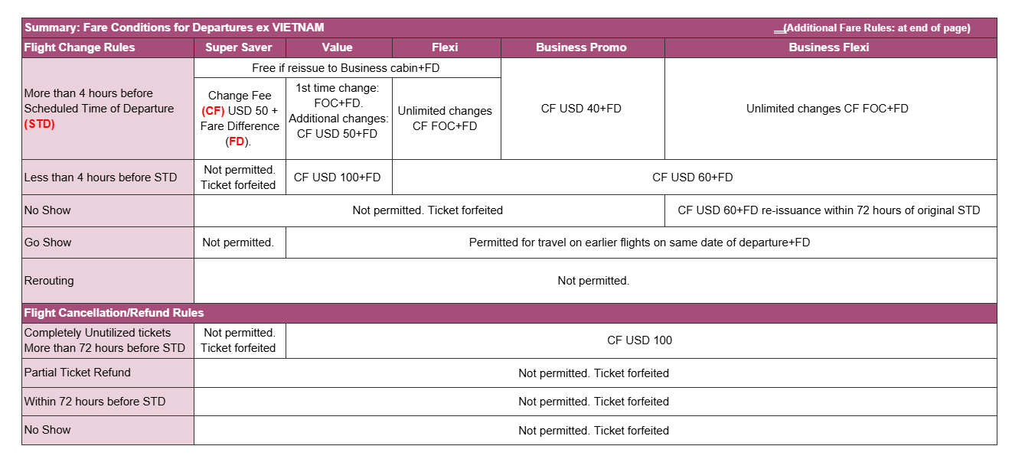
Task: Click the 'Within 72 hours before STD' row label
Action: tap(108, 402)
